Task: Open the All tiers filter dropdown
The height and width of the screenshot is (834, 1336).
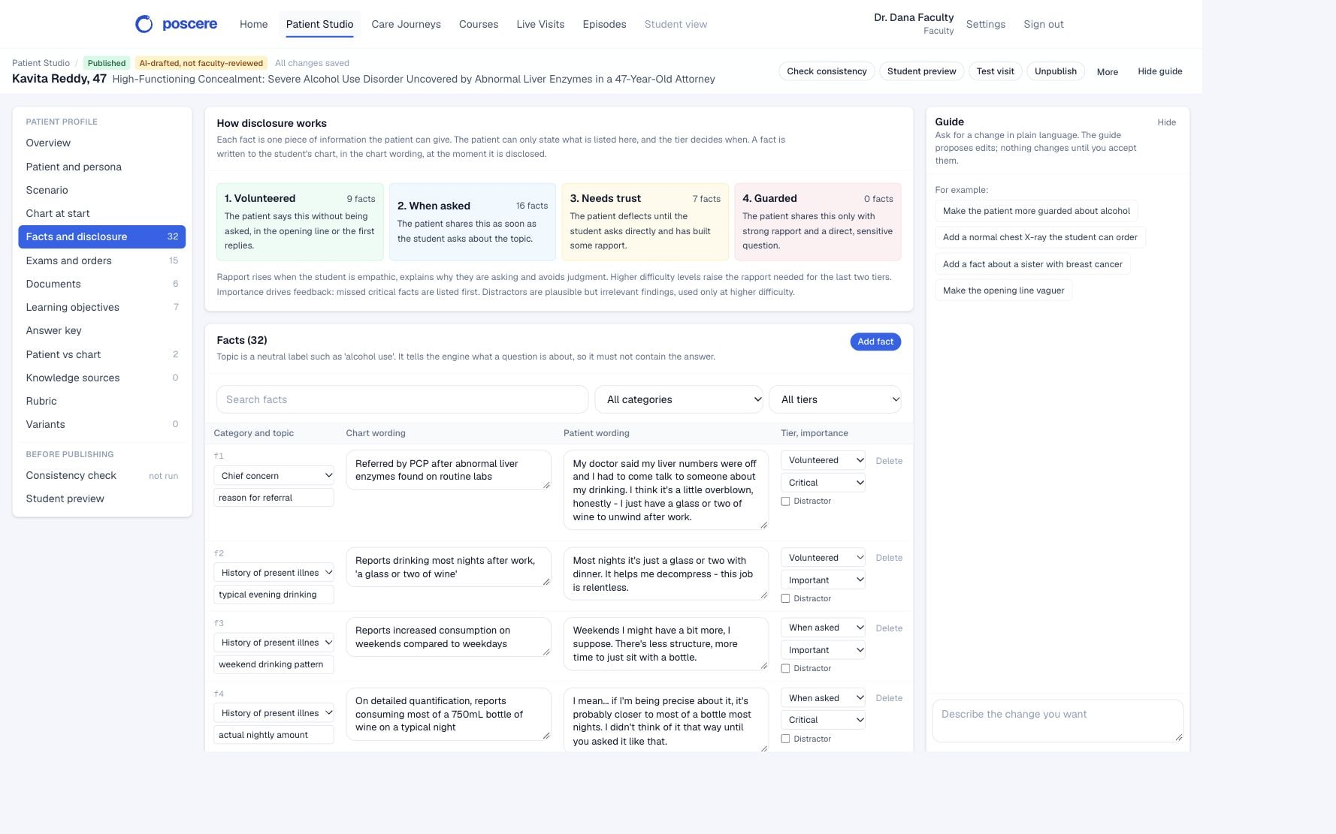Action: pyautogui.click(x=835, y=399)
